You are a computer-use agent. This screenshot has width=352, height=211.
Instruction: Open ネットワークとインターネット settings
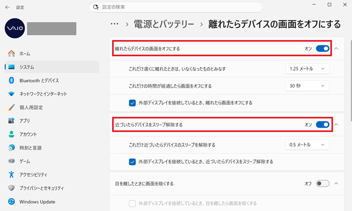[x=52, y=94]
